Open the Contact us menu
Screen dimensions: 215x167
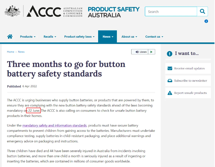pos(154,37)
